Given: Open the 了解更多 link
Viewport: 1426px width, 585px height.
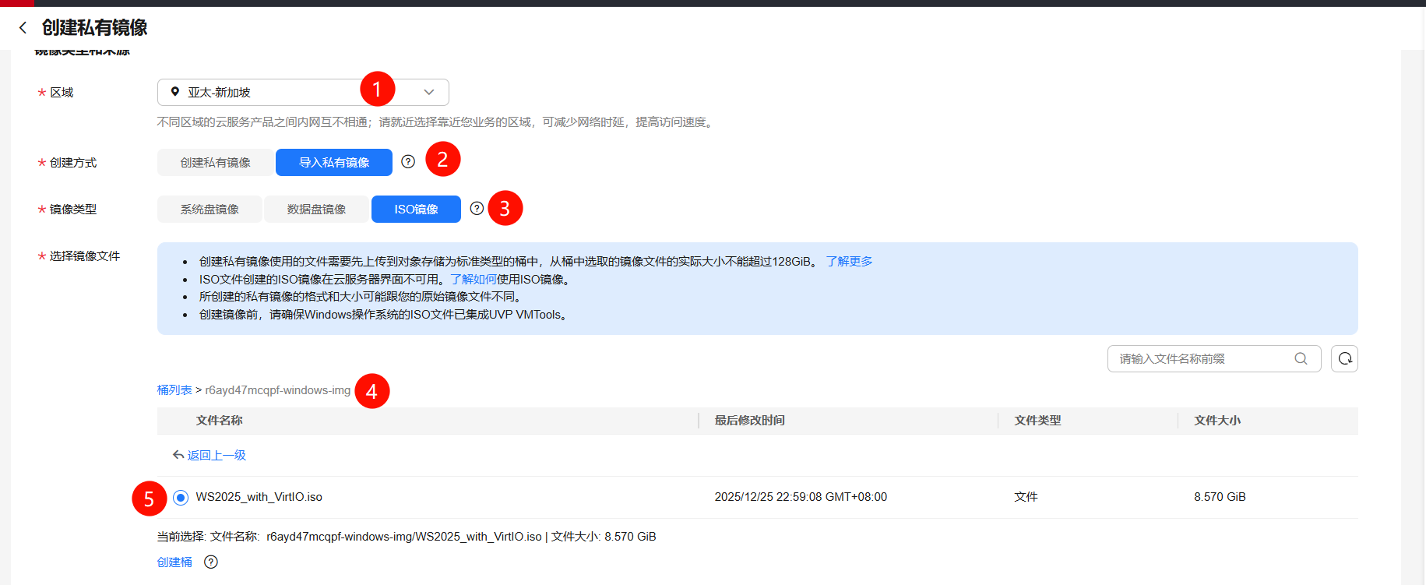Looking at the screenshot, I should point(849,262).
